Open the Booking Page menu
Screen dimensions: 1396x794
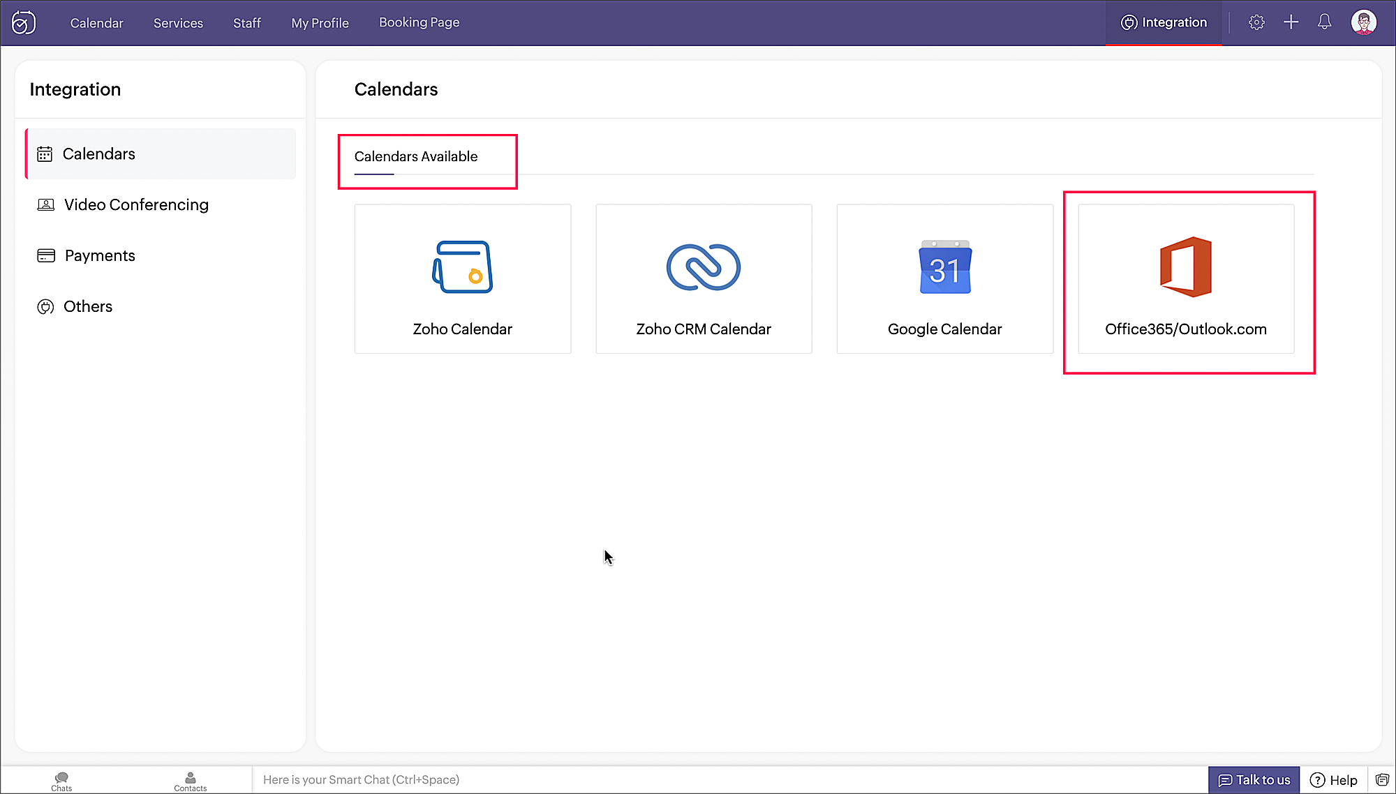[x=419, y=22]
